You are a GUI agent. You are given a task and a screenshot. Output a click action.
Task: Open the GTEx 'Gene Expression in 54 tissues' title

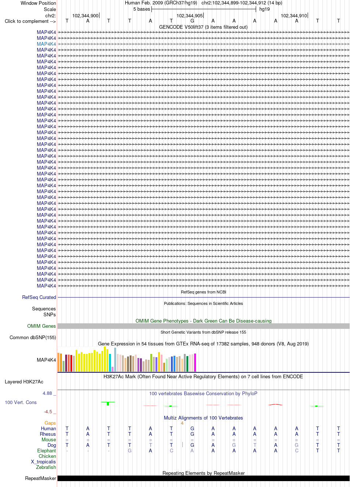point(203,344)
